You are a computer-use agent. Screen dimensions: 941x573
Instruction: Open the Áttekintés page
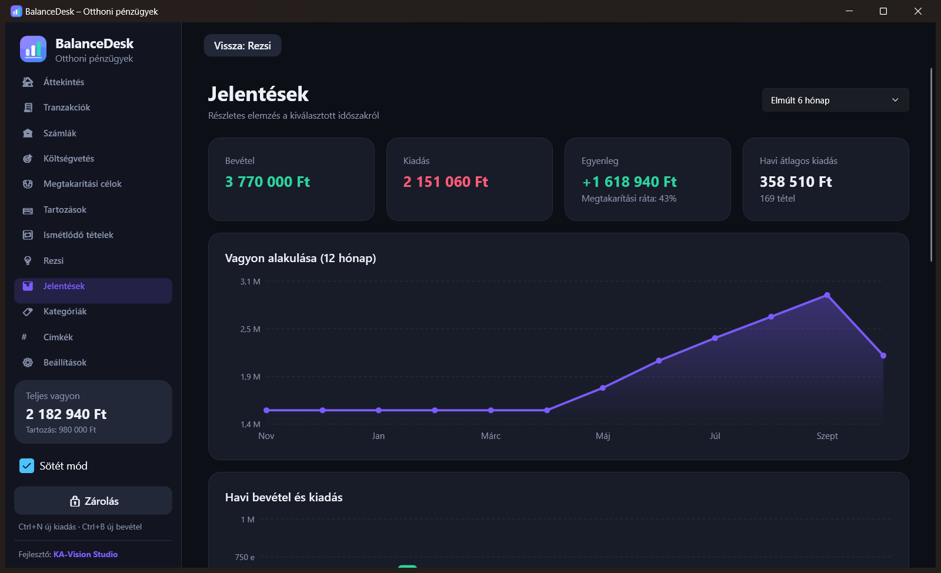click(93, 82)
